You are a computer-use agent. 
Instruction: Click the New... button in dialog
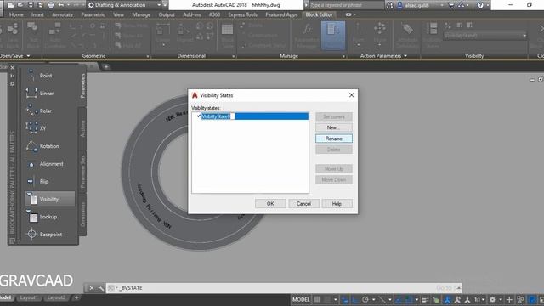(334, 127)
